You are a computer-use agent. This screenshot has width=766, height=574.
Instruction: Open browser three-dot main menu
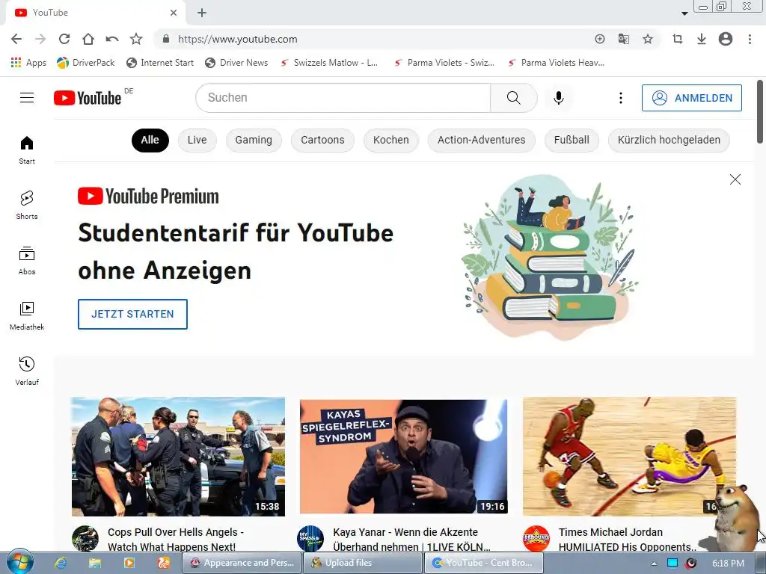pos(750,39)
